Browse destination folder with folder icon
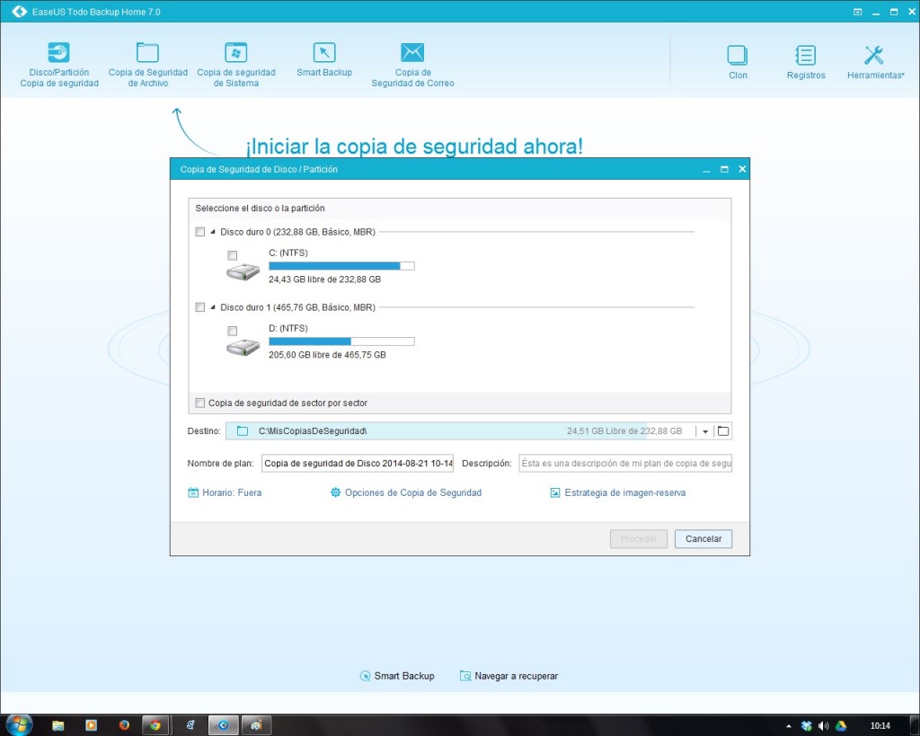The height and width of the screenshot is (736, 920). coord(723,431)
